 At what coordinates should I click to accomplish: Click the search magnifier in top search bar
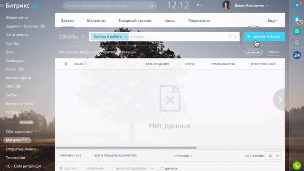point(152,6)
